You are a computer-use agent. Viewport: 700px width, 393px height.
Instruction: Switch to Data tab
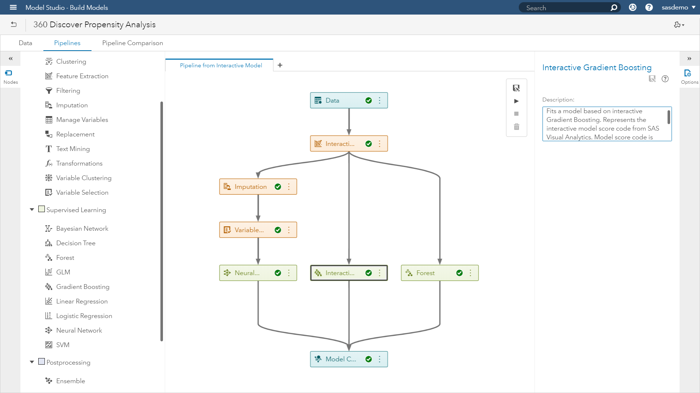point(26,43)
